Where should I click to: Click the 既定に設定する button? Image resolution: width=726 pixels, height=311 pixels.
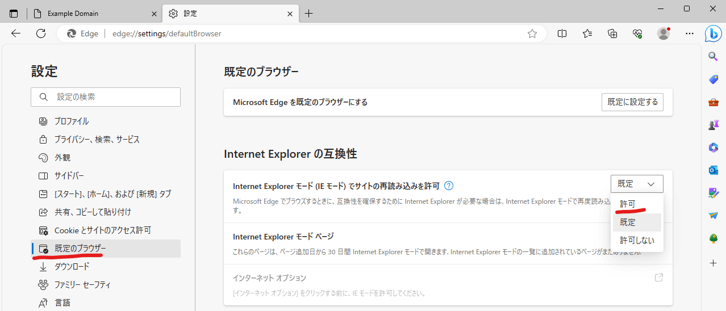point(632,102)
